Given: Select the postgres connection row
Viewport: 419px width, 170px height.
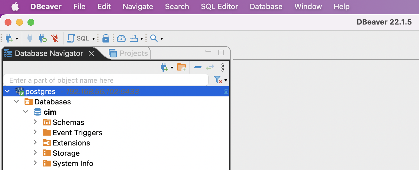Looking at the screenshot, I should 116,92.
